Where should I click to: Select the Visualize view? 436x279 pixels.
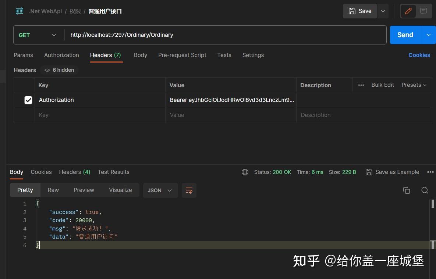tap(120, 190)
